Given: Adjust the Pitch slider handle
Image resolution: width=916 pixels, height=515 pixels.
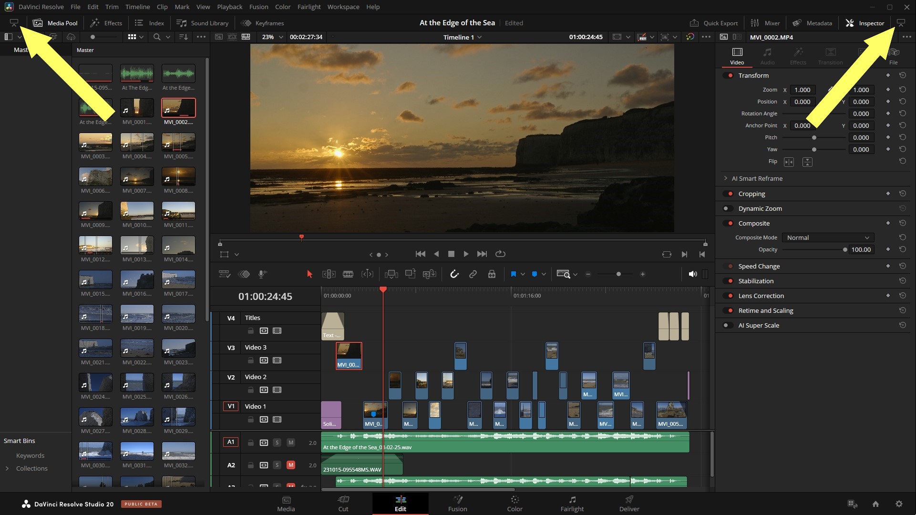Looking at the screenshot, I should 814,137.
